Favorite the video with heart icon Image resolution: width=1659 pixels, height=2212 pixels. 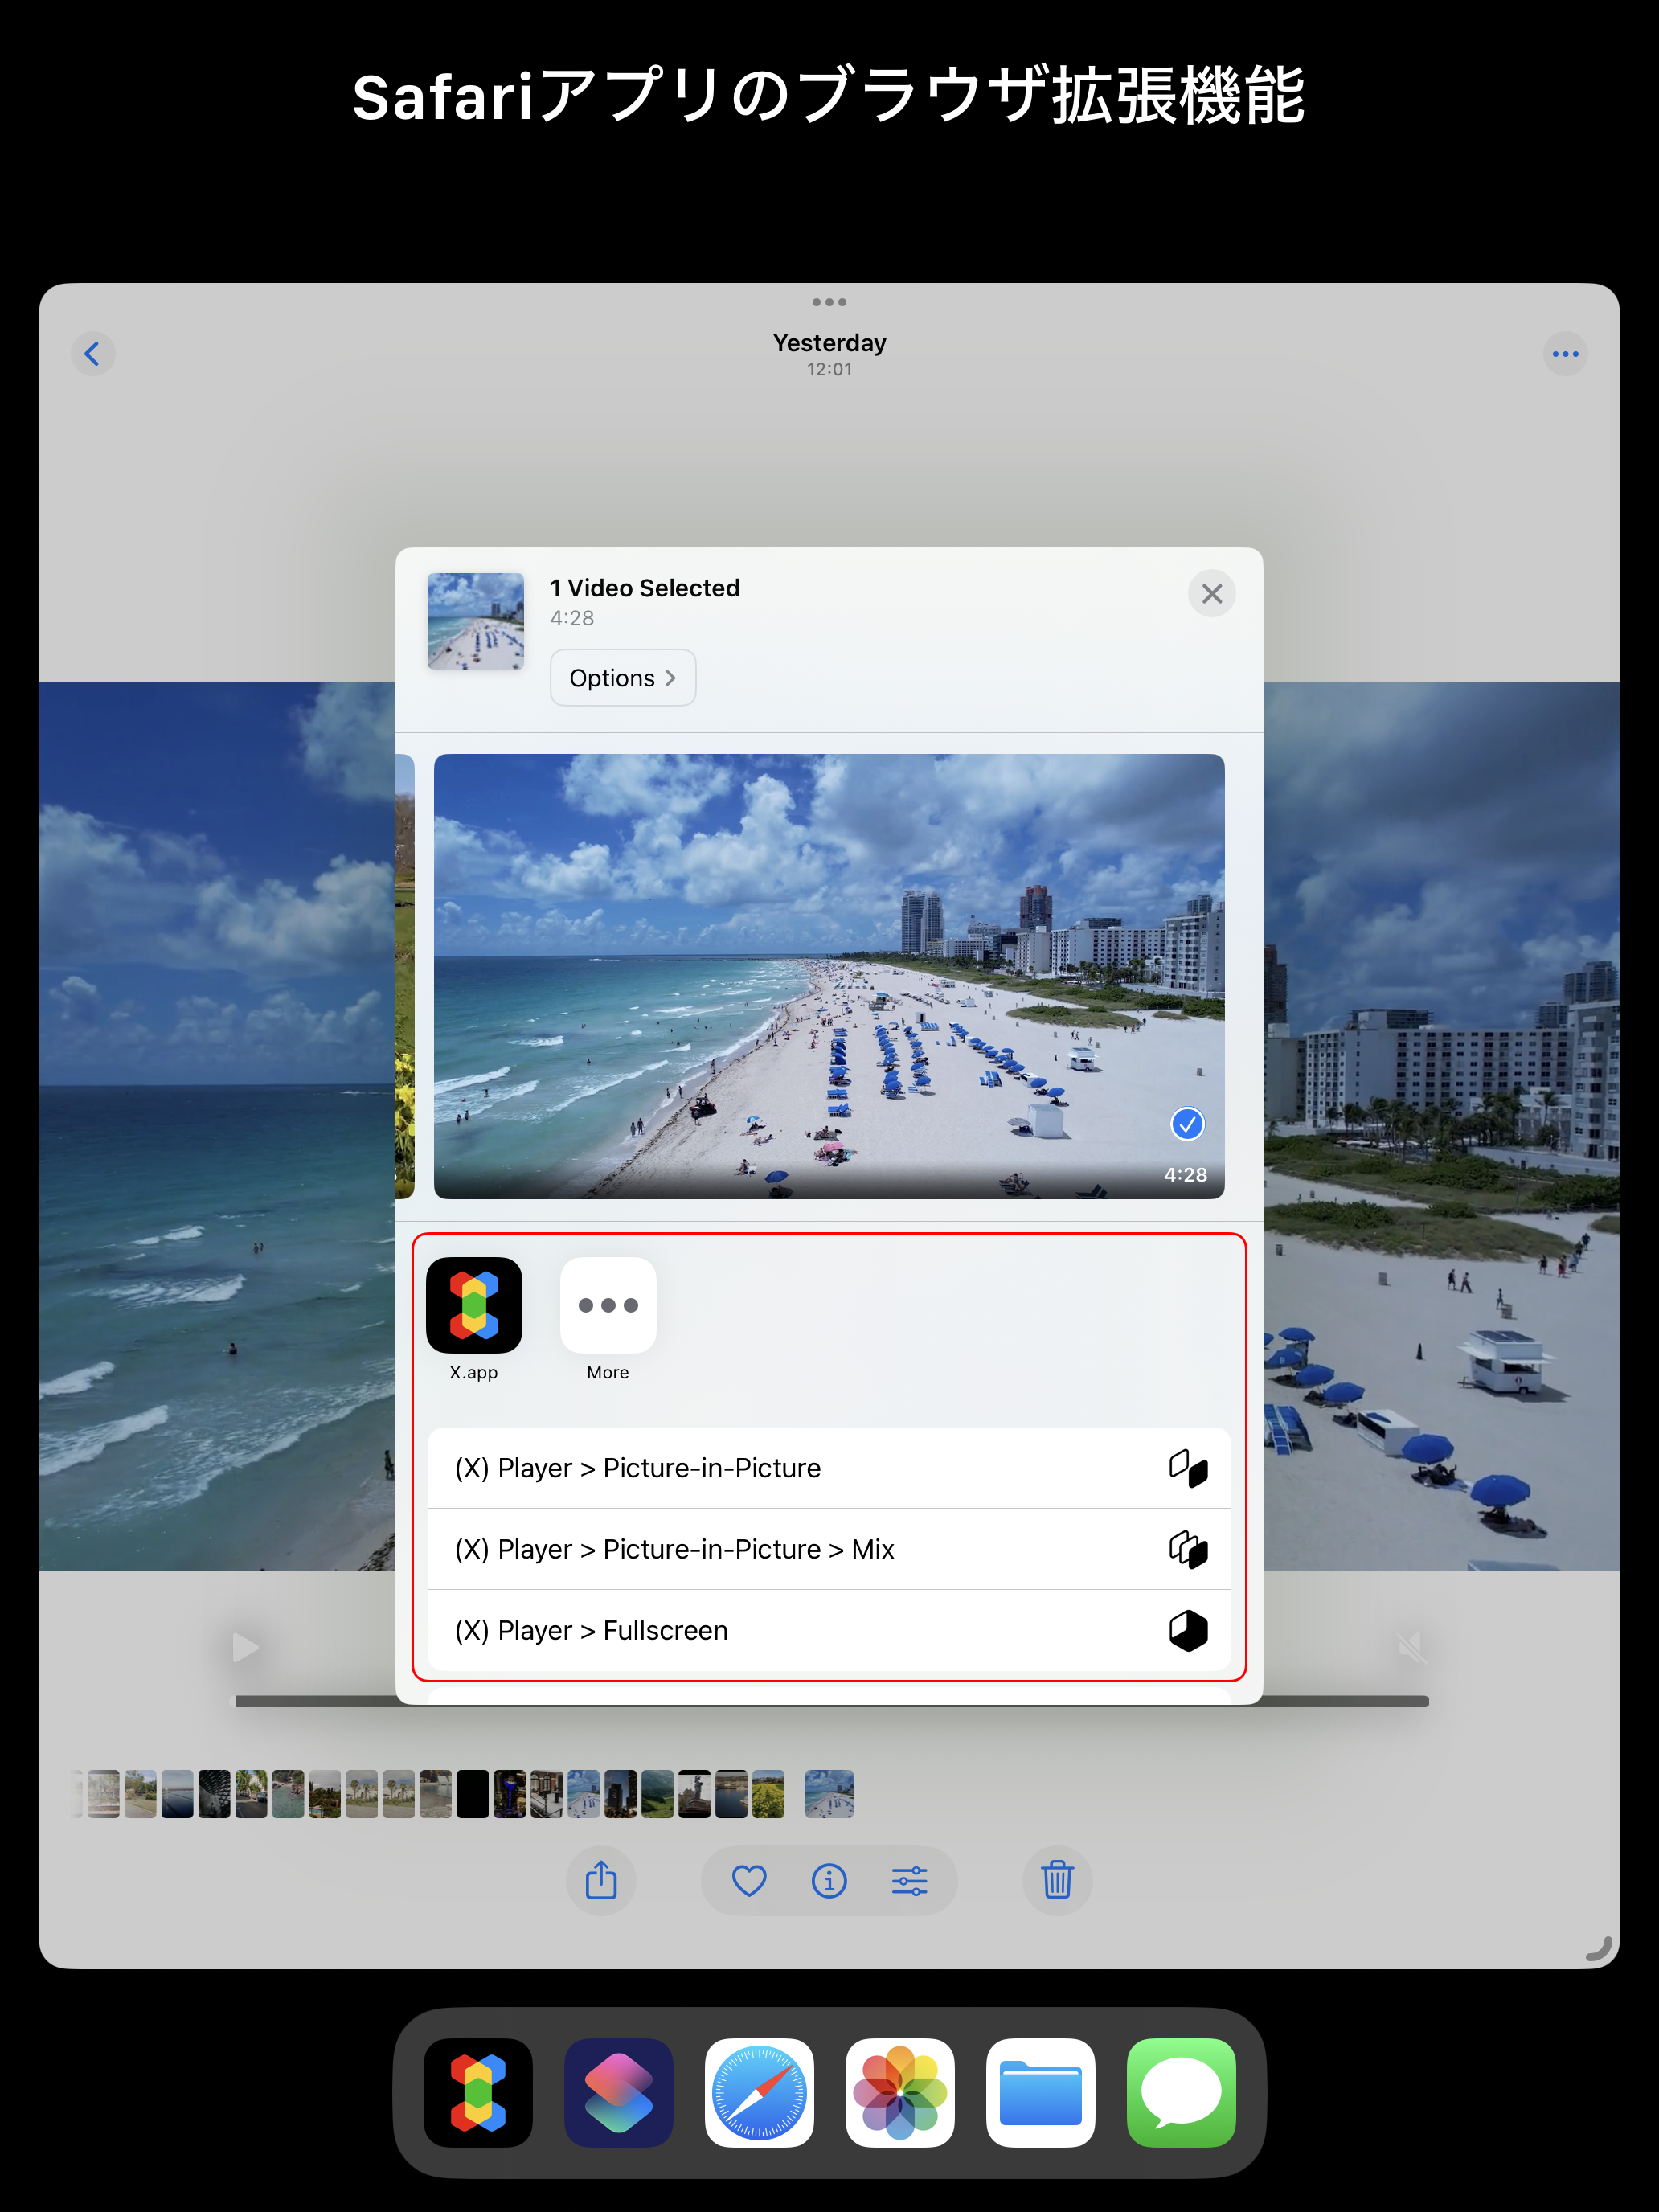click(749, 1880)
